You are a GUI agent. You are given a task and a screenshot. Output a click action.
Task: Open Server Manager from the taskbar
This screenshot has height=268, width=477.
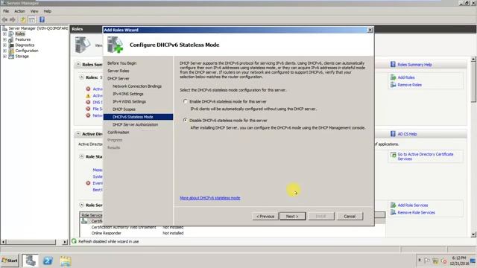point(30,261)
